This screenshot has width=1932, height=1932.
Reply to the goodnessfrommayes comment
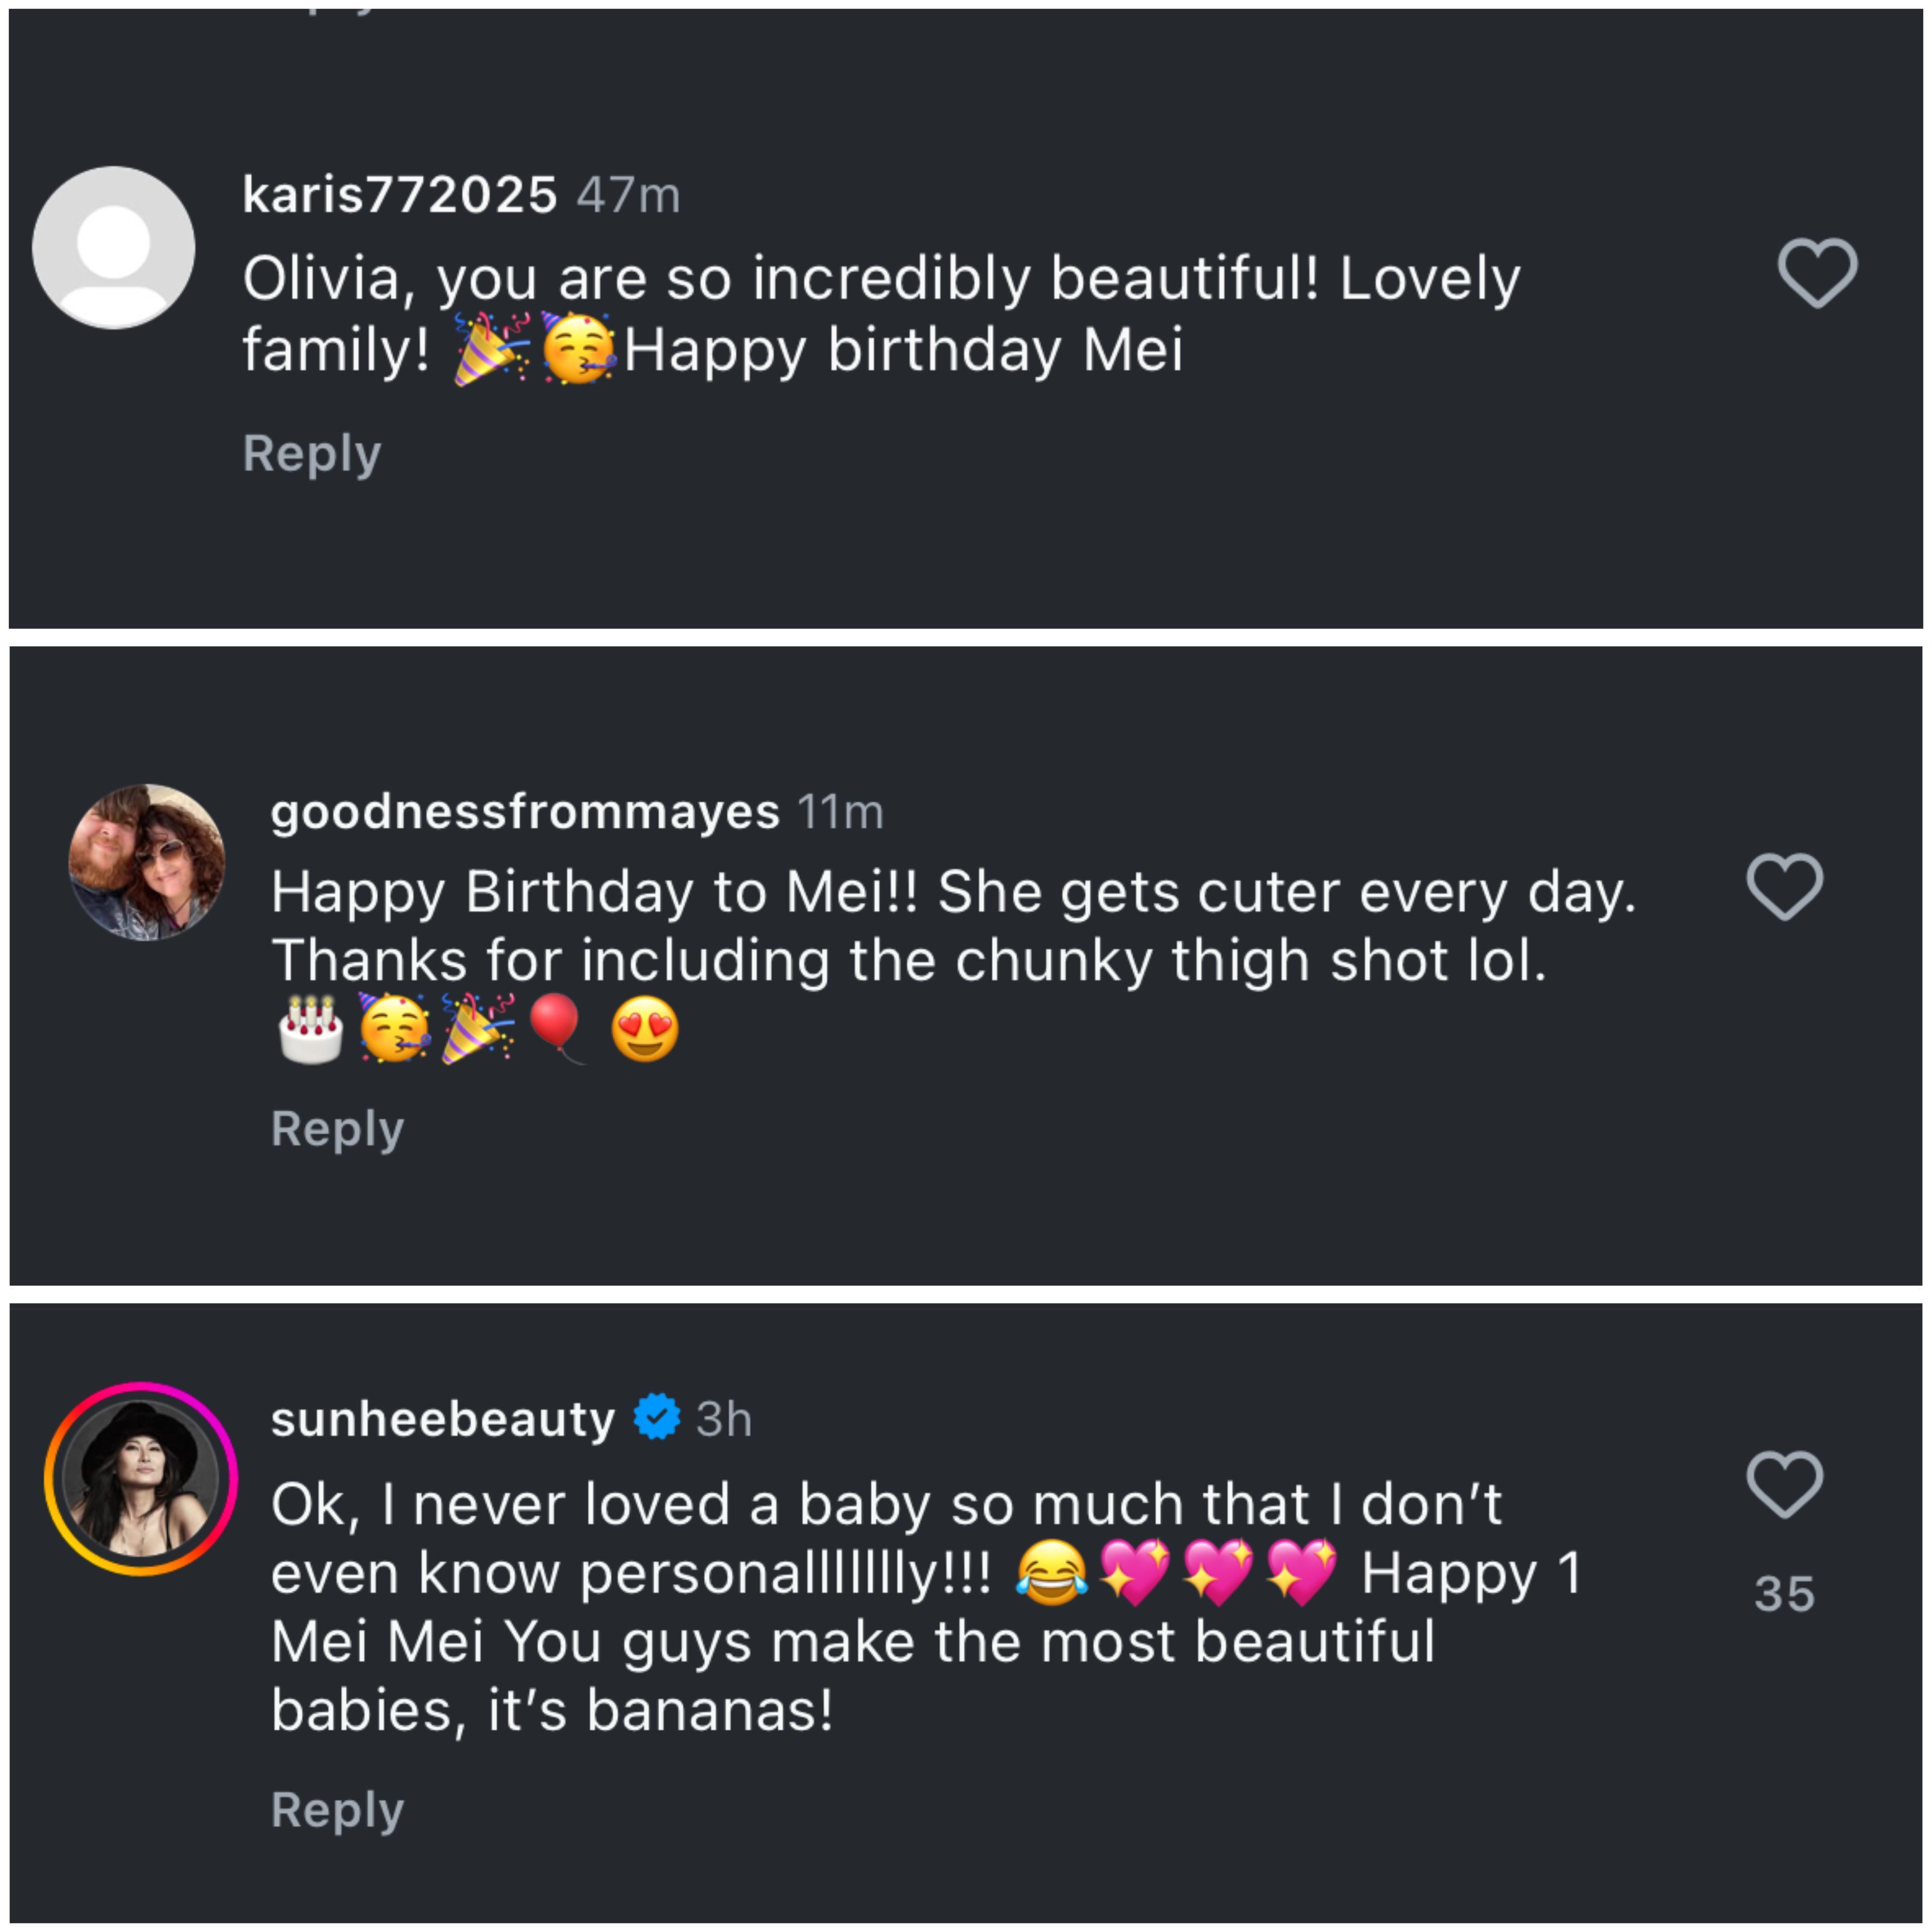[x=337, y=1129]
